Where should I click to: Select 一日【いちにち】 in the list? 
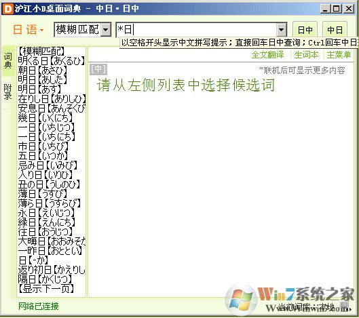[x=46, y=137]
